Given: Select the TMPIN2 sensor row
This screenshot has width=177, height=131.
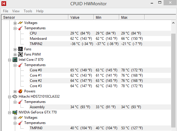Looking at the screenshot, I should coord(100,44).
